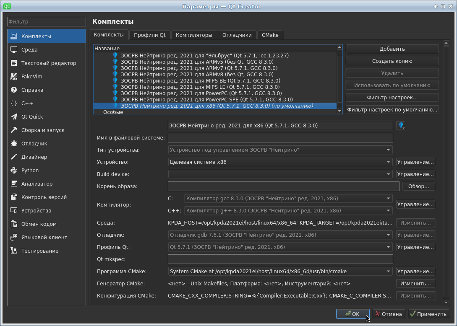Select the Python category icon in sidebar
The width and height of the screenshot is (457, 326).
14,171
